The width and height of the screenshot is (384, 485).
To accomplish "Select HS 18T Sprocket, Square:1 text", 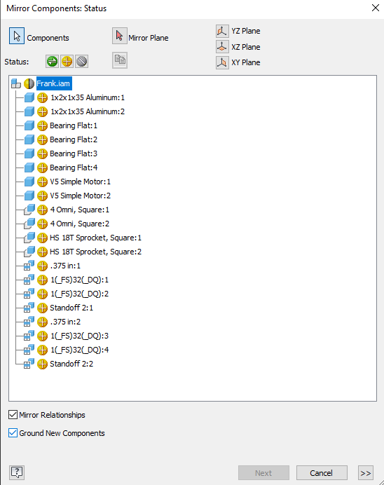I will (95, 238).
